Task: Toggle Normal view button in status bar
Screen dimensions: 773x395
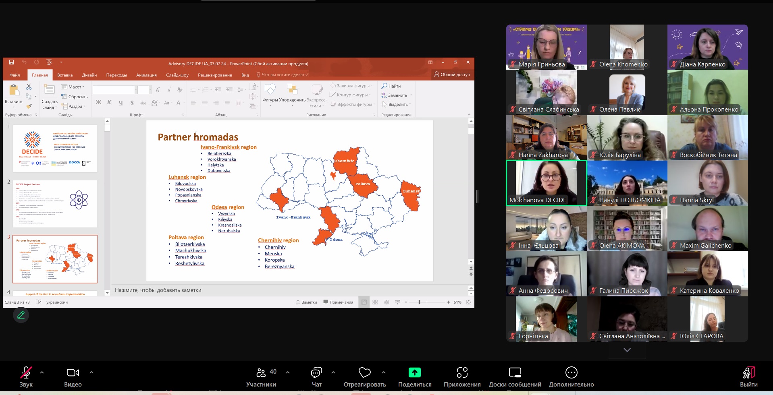Action: pos(364,302)
